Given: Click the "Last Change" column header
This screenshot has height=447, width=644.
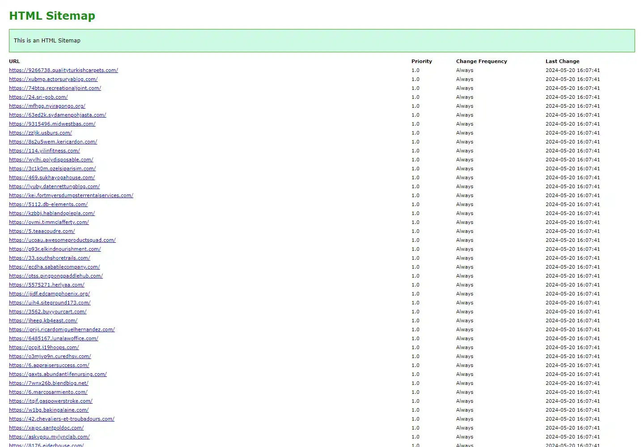Looking at the screenshot, I should coord(562,61).
